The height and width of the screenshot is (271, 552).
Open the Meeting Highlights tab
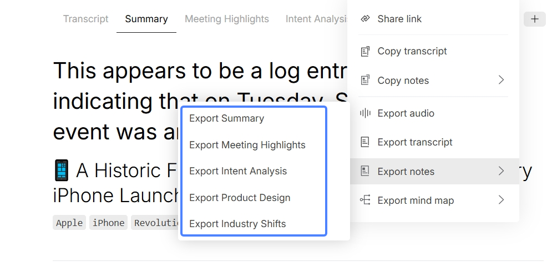pos(227,19)
